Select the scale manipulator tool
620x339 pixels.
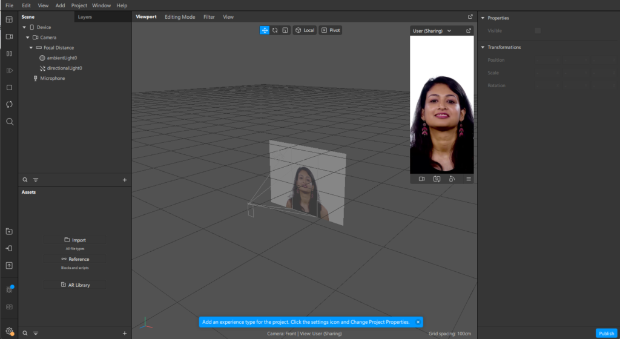tap(285, 30)
